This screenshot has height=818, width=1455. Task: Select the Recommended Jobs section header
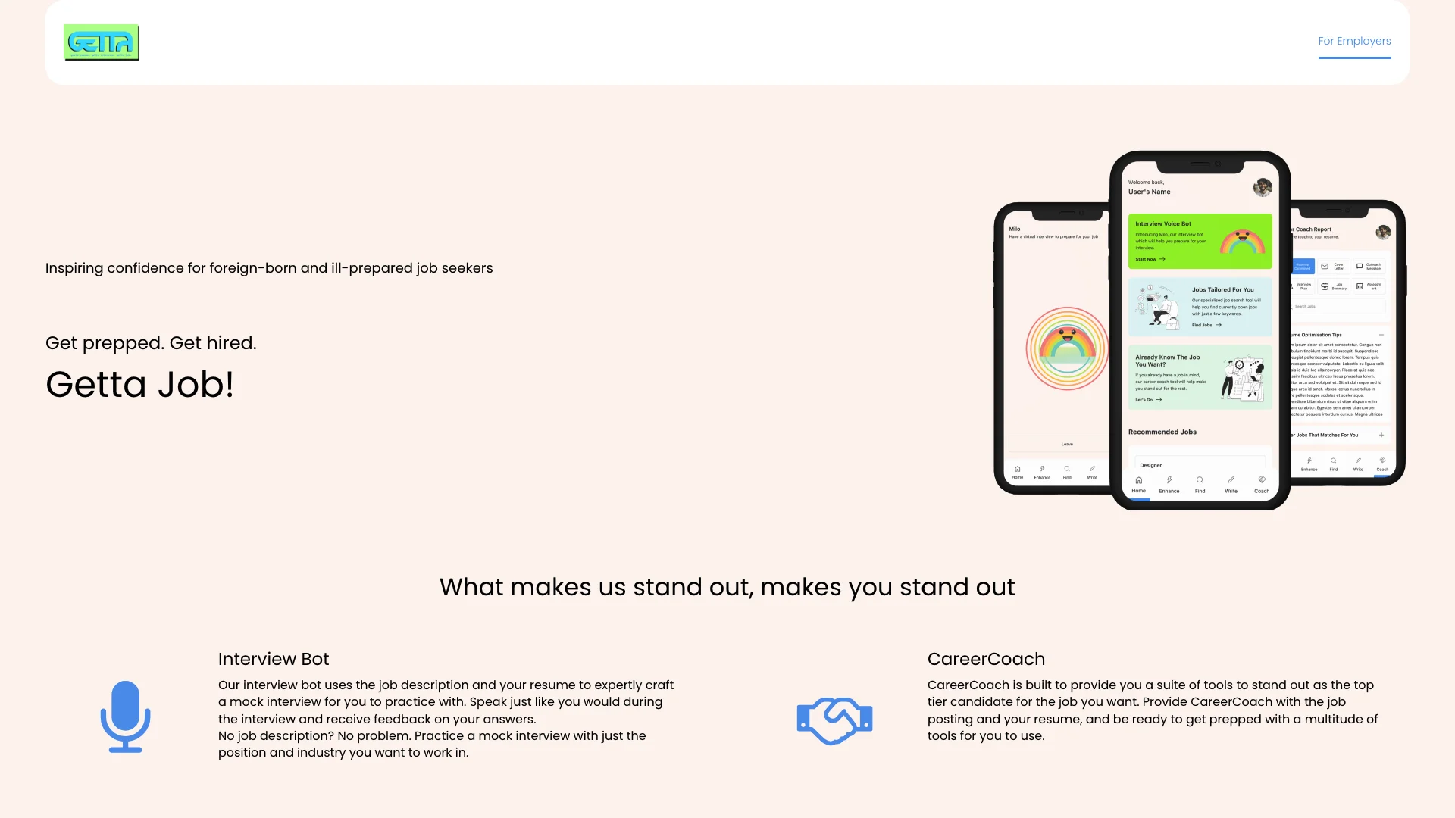pos(1162,432)
